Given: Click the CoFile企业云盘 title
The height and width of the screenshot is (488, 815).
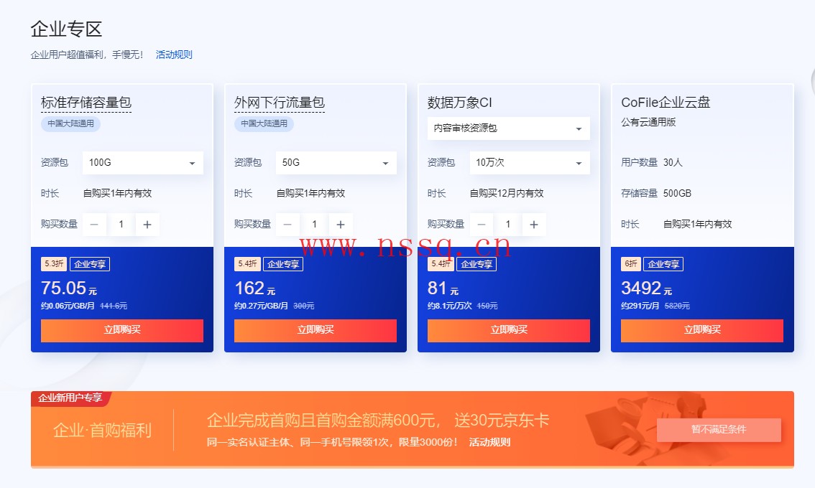Looking at the screenshot, I should [666, 103].
